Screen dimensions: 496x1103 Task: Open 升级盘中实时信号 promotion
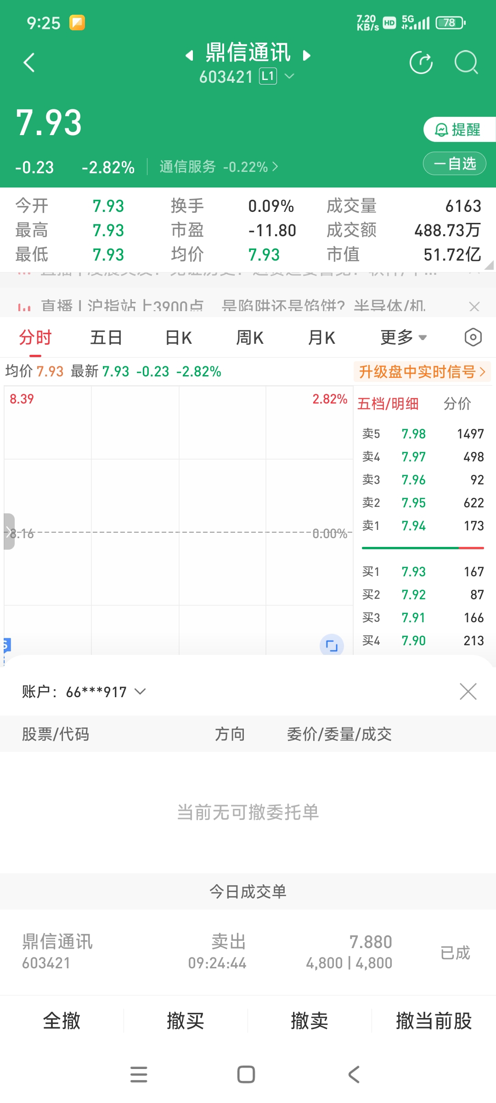(x=422, y=372)
